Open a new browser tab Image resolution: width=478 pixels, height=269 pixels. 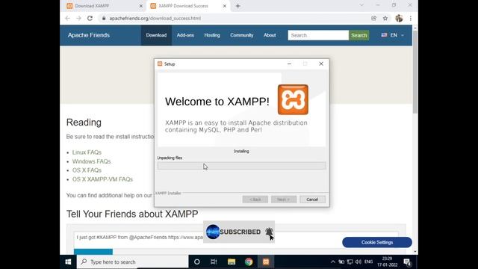tap(238, 6)
